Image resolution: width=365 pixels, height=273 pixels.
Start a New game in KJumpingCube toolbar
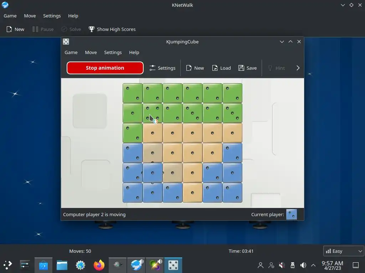[195, 68]
